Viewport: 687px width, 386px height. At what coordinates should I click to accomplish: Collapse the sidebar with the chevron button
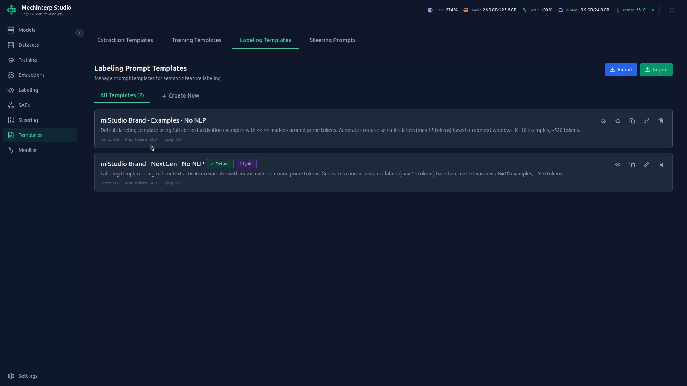[x=80, y=33]
